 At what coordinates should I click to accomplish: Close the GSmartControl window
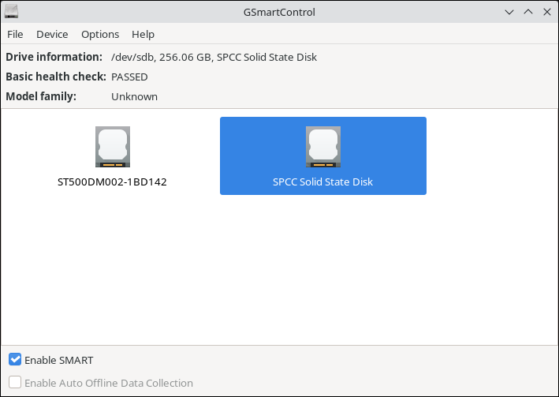pos(546,12)
